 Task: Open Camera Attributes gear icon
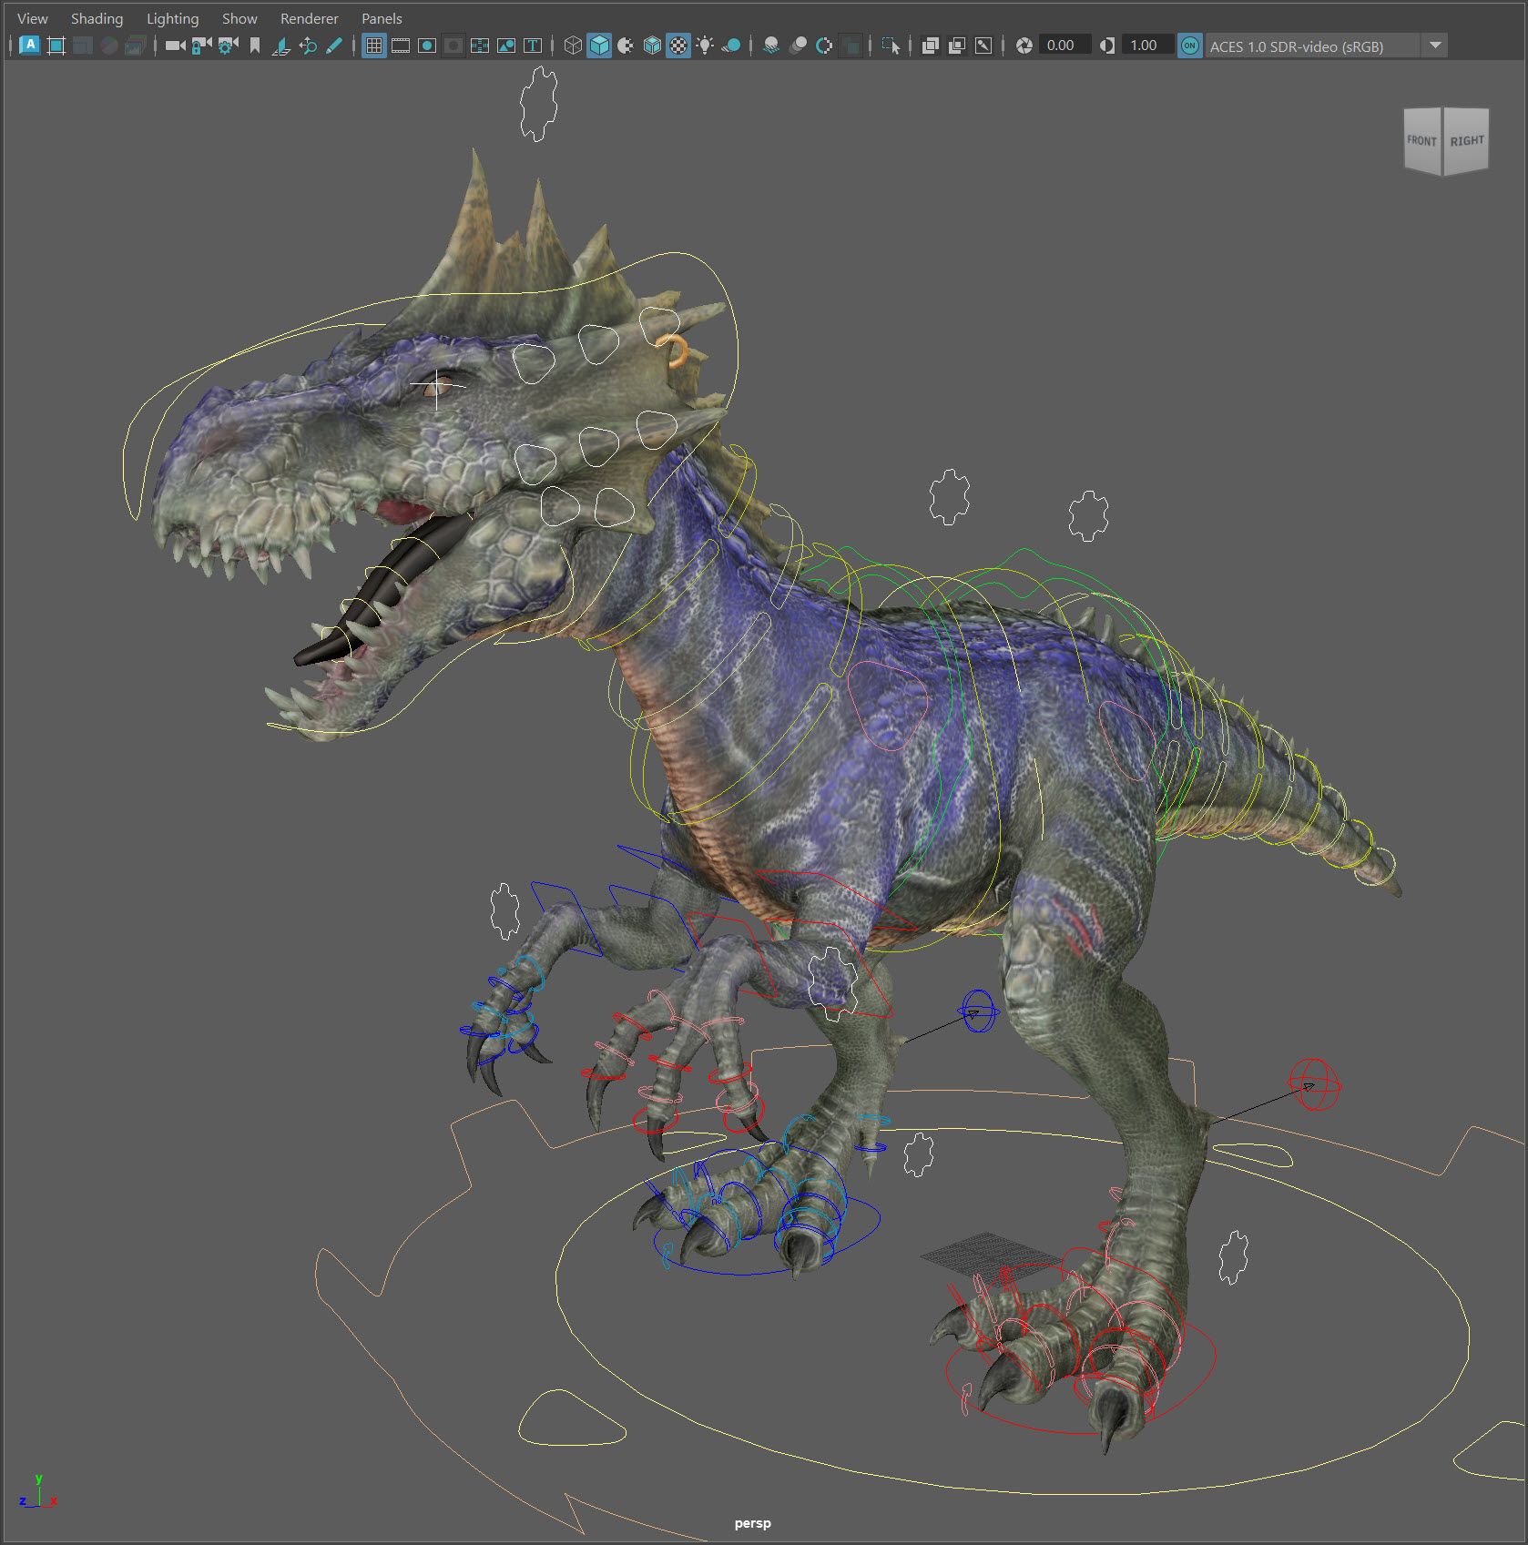228,45
